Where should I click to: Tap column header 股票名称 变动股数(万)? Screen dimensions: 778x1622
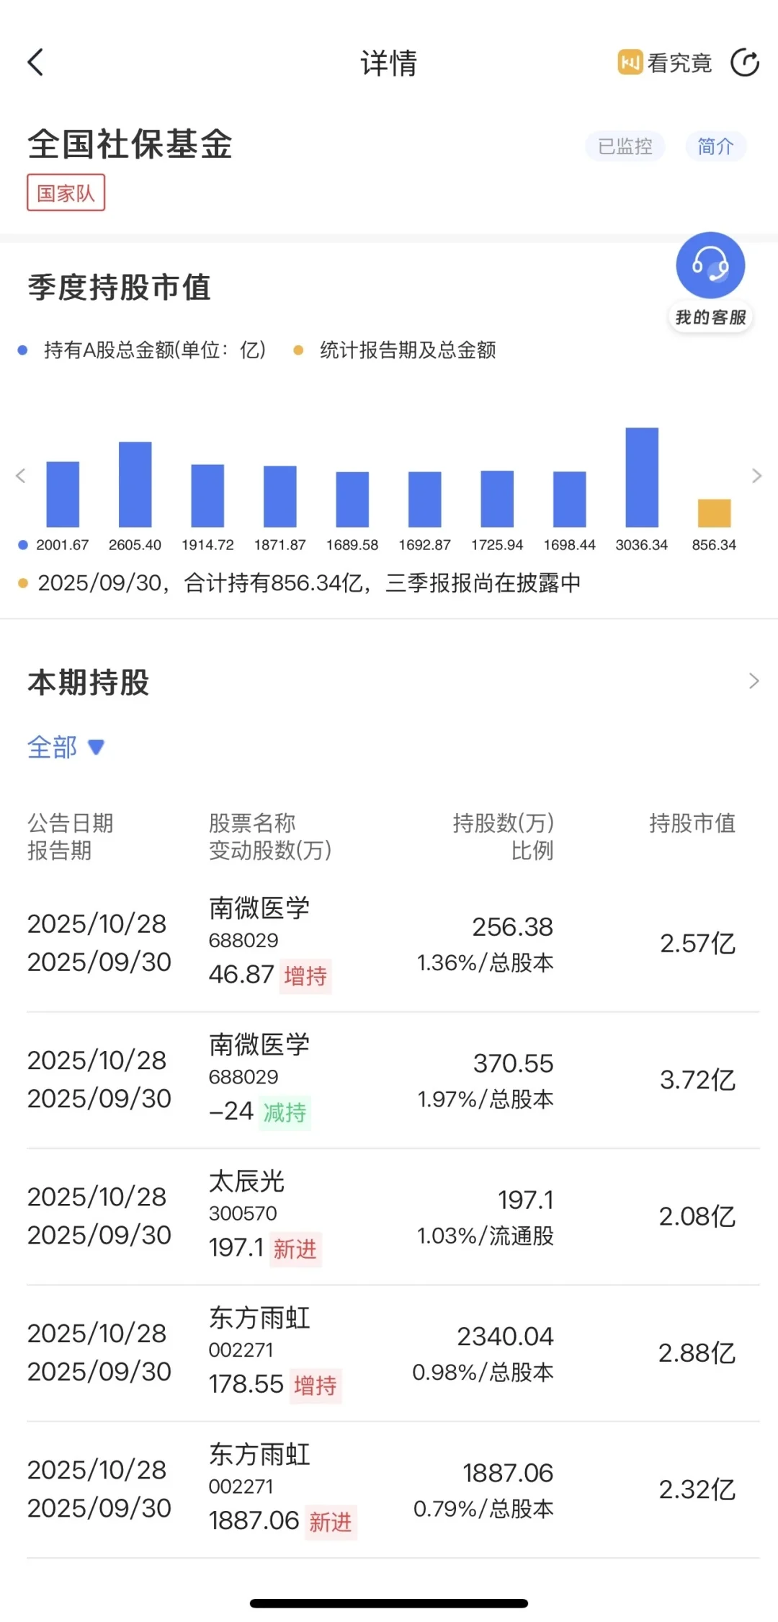point(270,836)
